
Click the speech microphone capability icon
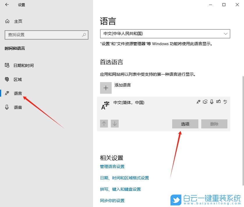pyautogui.click(x=212, y=102)
